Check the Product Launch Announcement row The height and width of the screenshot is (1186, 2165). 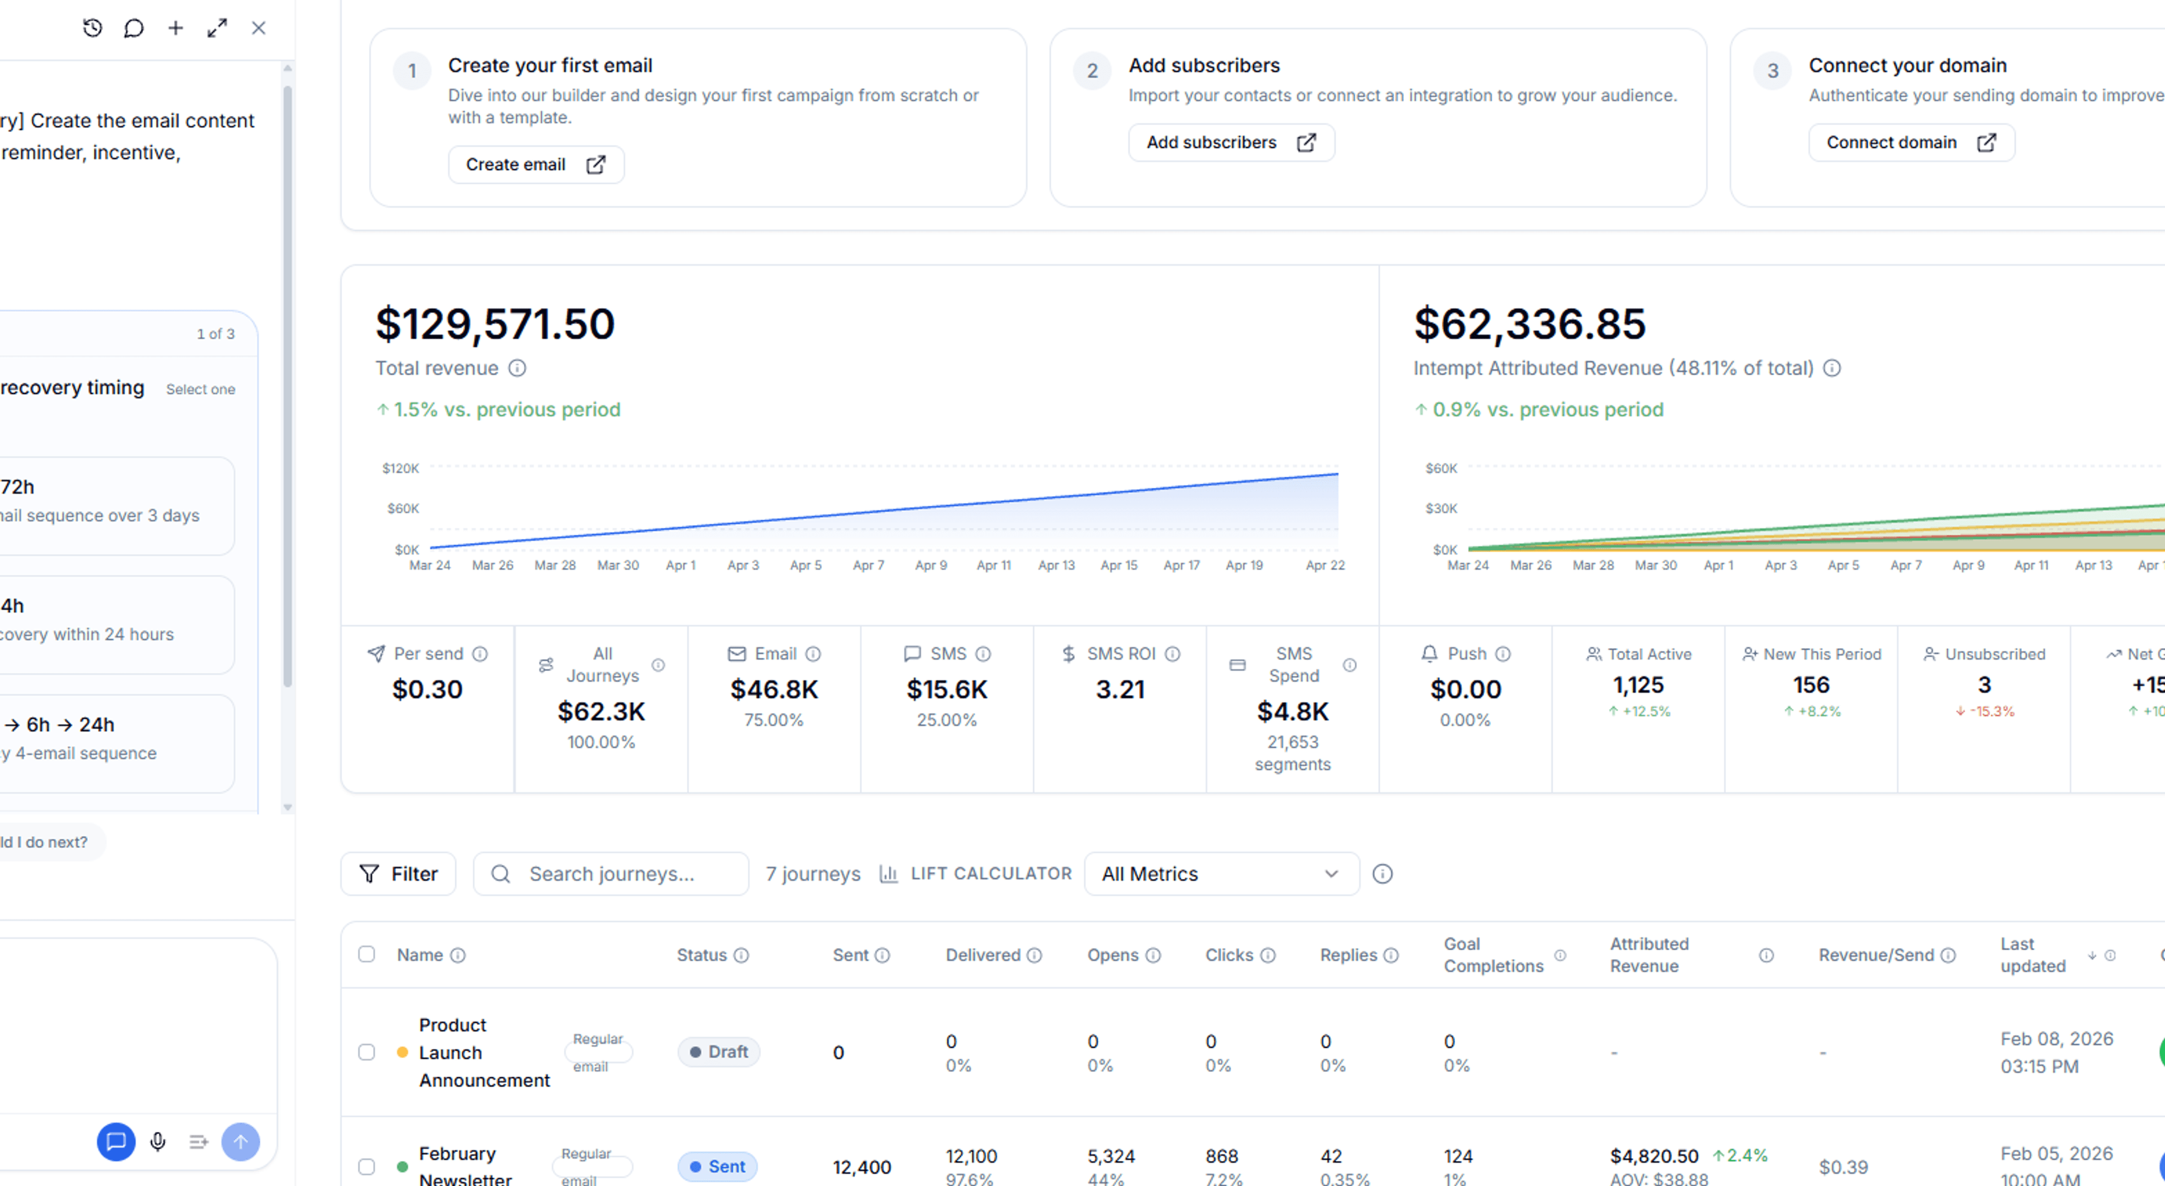pyautogui.click(x=366, y=1051)
